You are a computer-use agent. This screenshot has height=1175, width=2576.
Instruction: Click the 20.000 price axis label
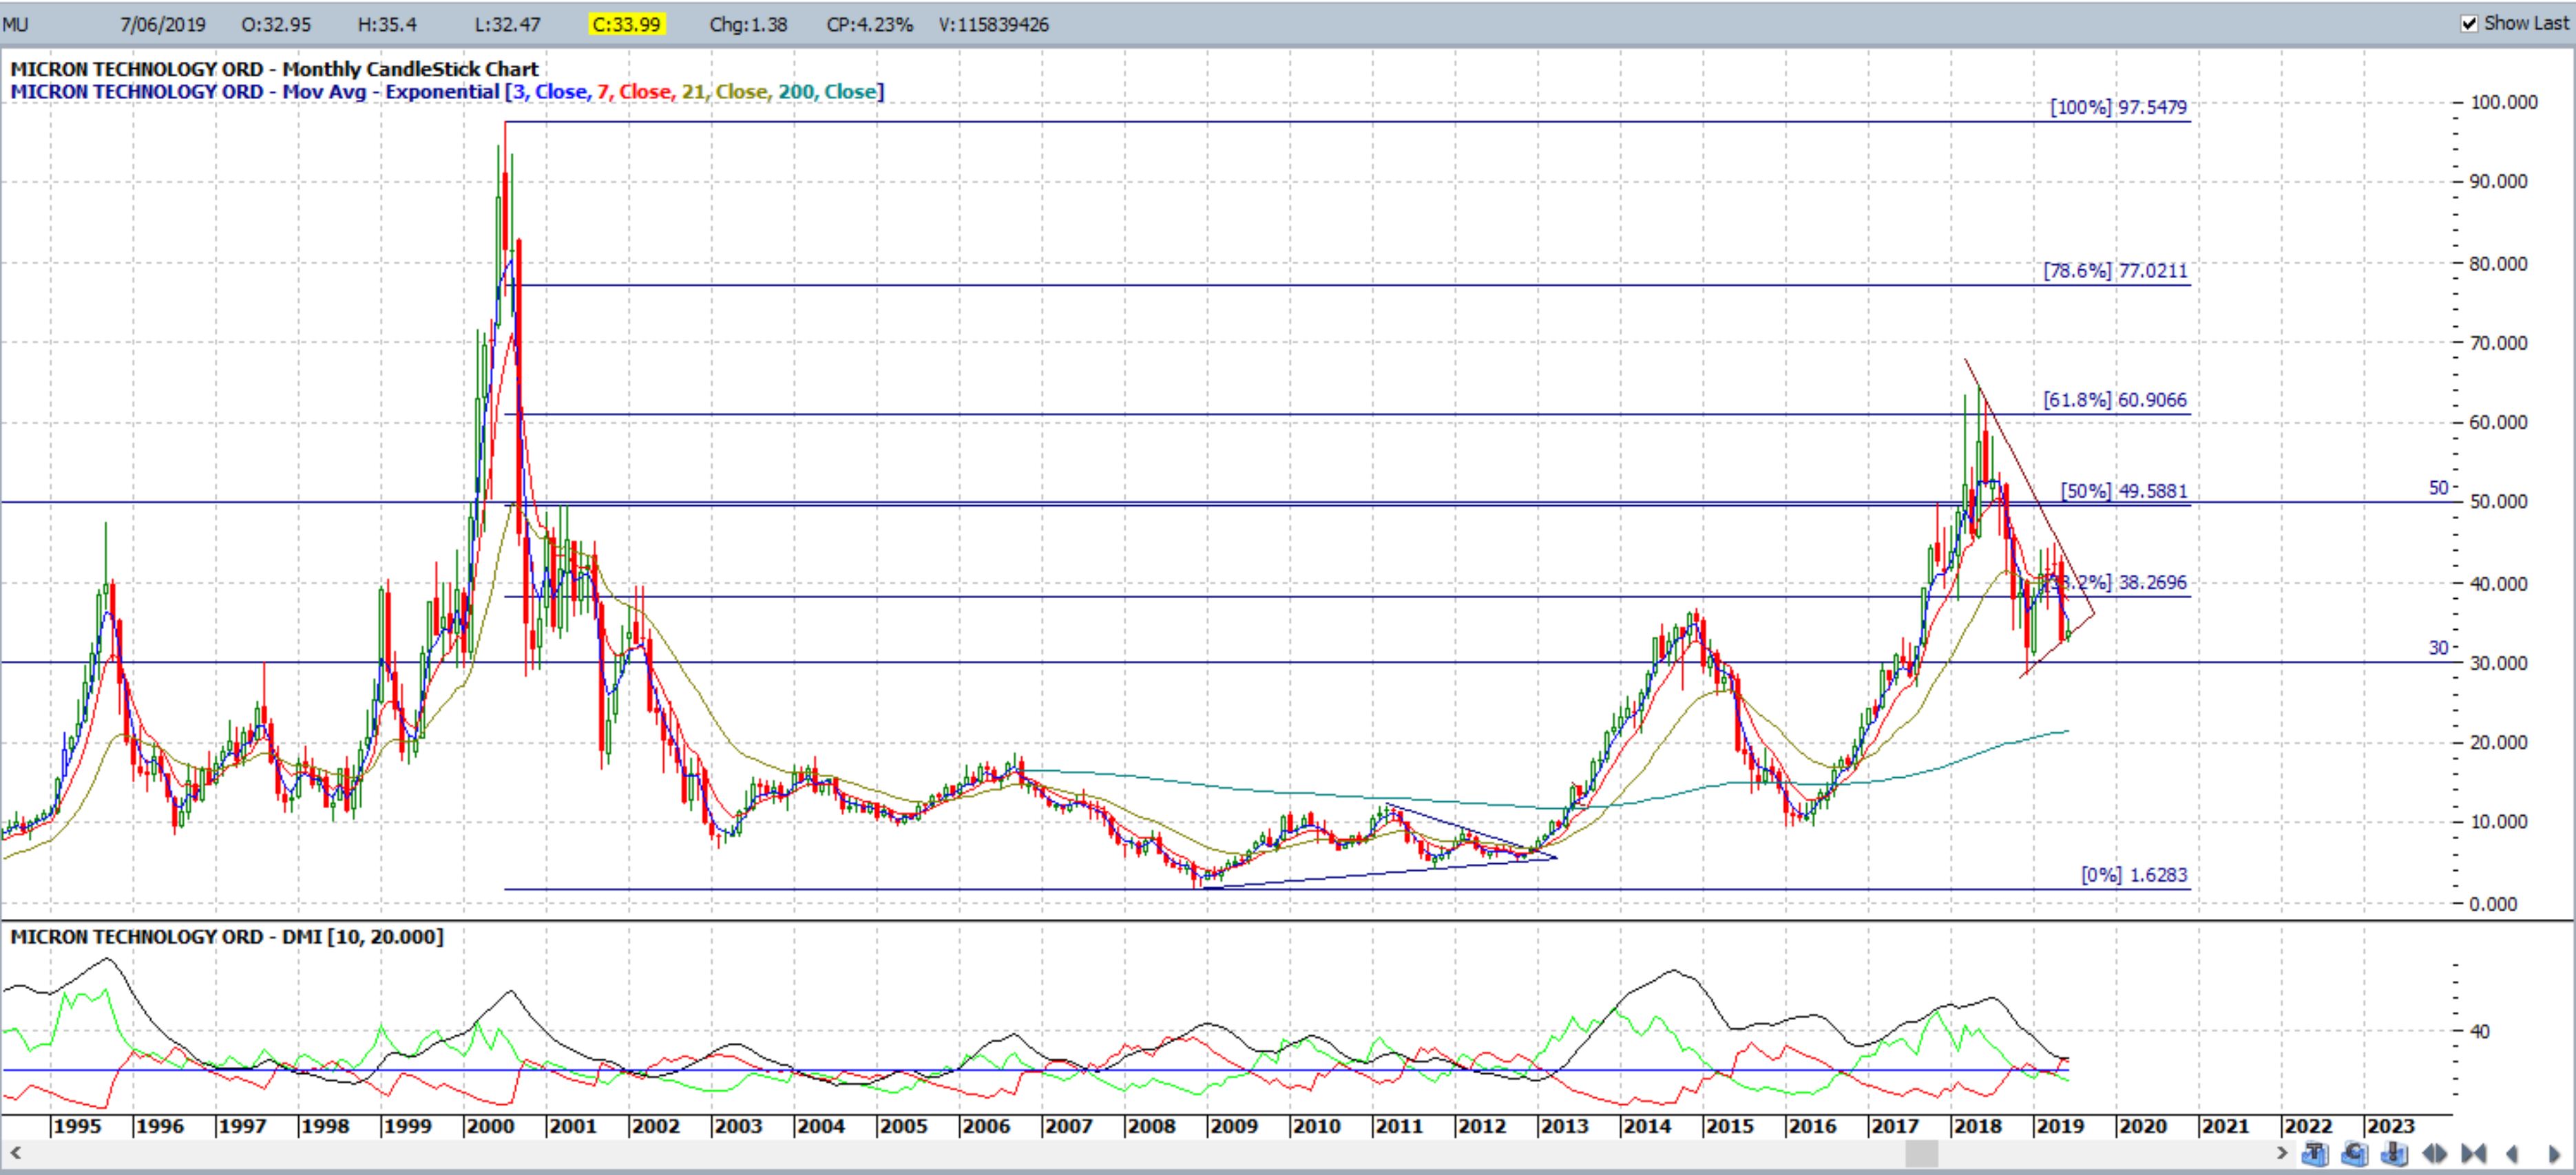(2499, 743)
